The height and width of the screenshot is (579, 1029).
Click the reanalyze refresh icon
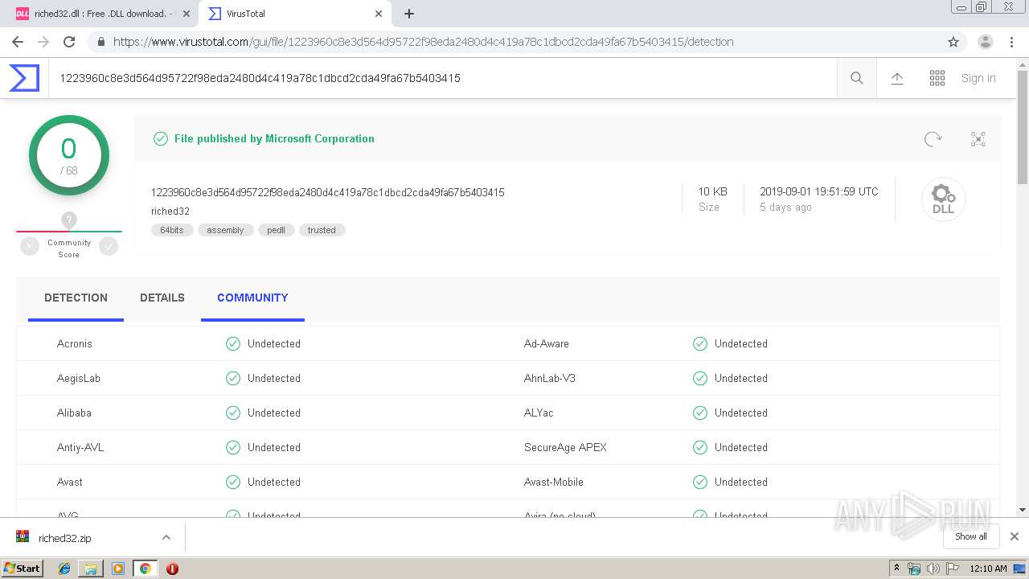[x=933, y=139]
